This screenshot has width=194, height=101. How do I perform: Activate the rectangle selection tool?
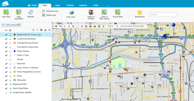tap(78, 26)
